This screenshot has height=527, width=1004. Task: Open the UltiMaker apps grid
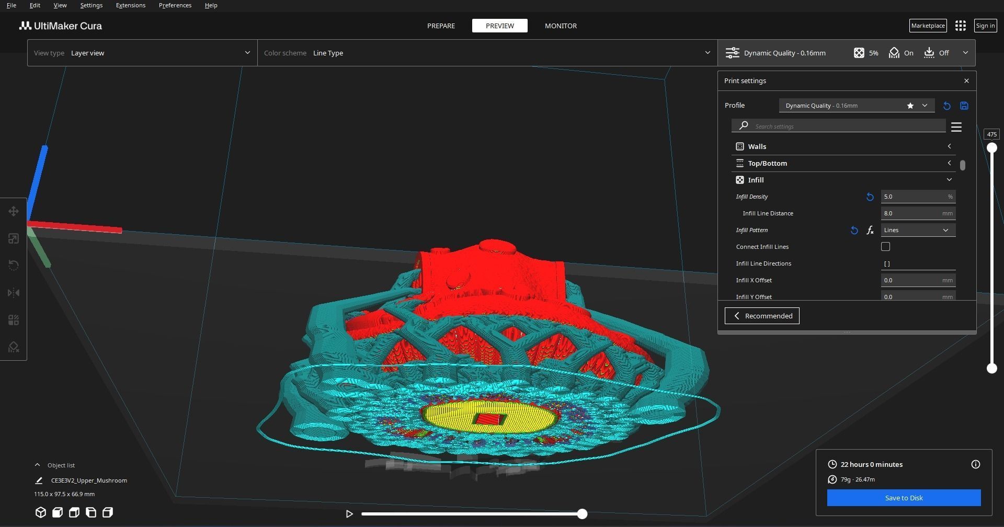(x=961, y=26)
